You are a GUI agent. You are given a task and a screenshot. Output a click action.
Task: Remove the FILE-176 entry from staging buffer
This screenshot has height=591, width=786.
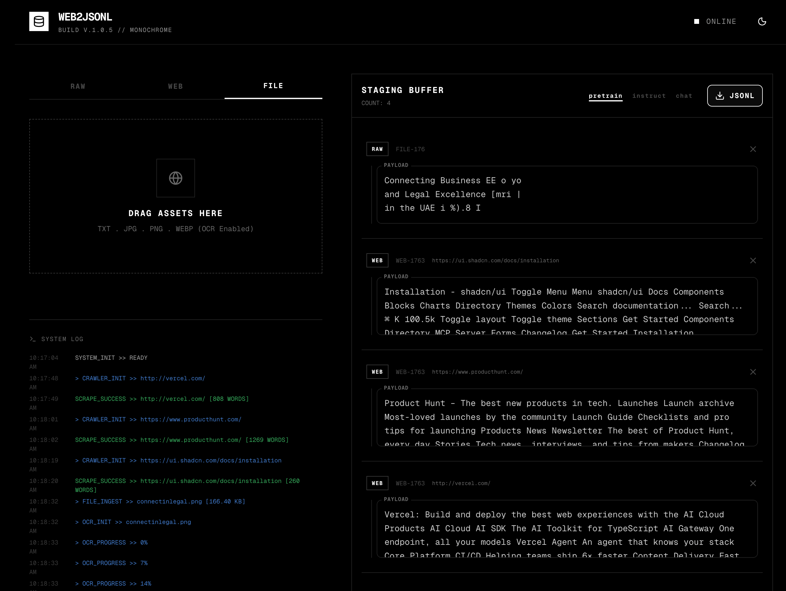(x=753, y=149)
